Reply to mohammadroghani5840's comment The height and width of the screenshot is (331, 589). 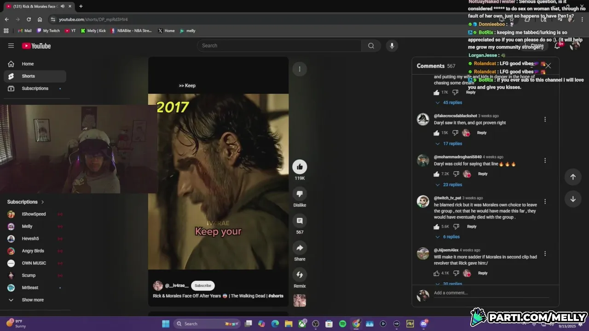point(483,174)
